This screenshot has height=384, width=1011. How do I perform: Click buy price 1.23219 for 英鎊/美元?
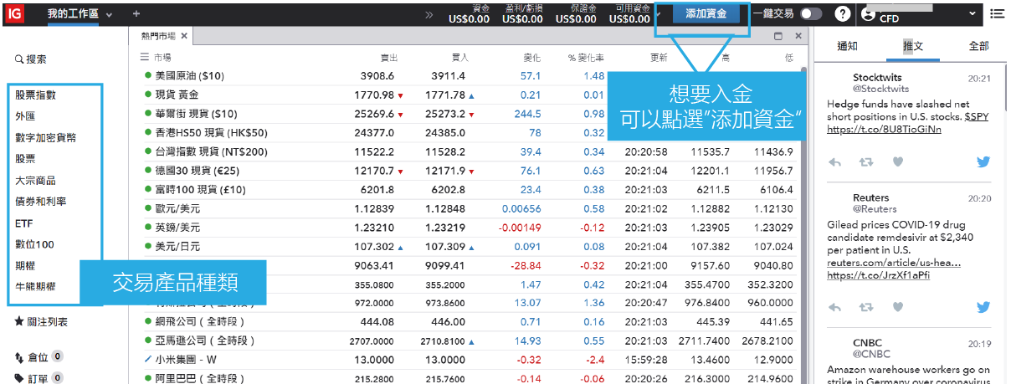coord(446,228)
